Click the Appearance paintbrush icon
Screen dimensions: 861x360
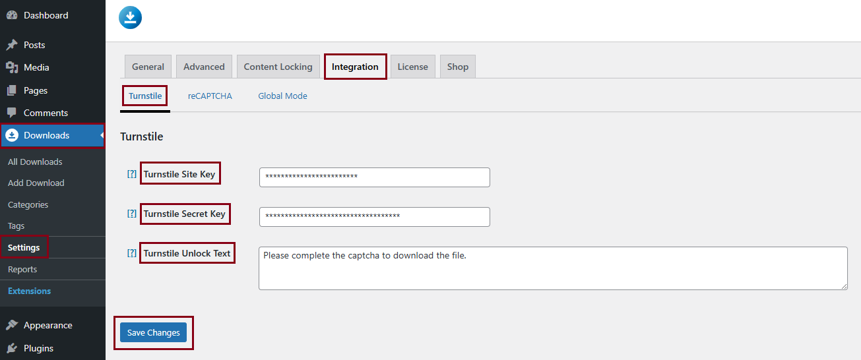point(12,325)
